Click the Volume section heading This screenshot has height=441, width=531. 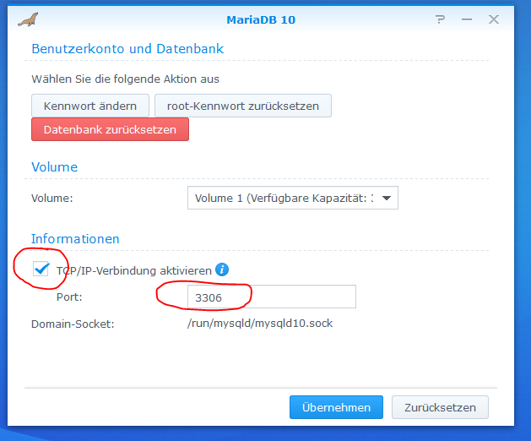(55, 167)
